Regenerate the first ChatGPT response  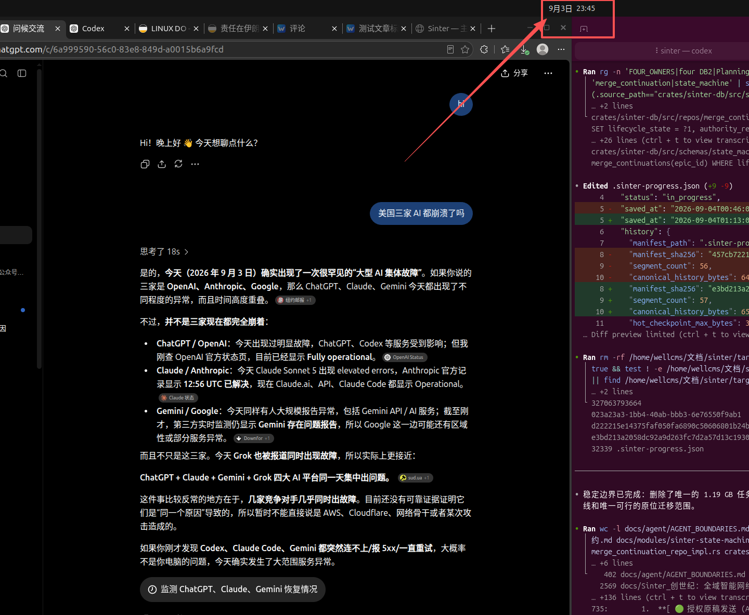click(178, 164)
